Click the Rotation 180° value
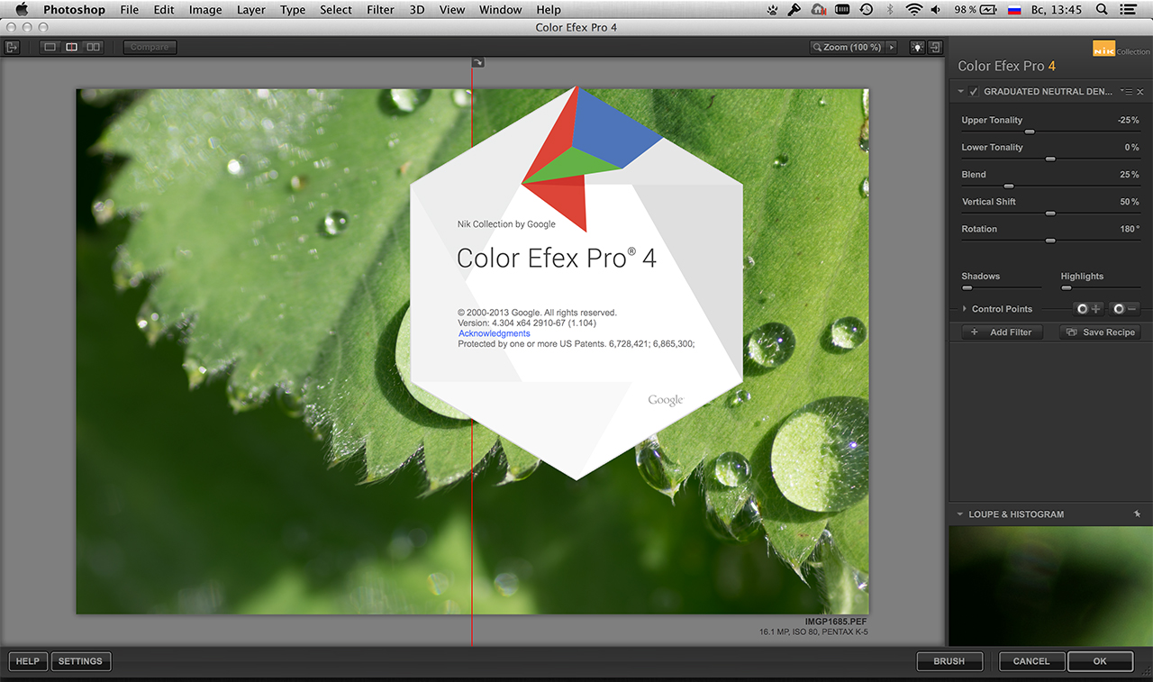 coord(1130,229)
